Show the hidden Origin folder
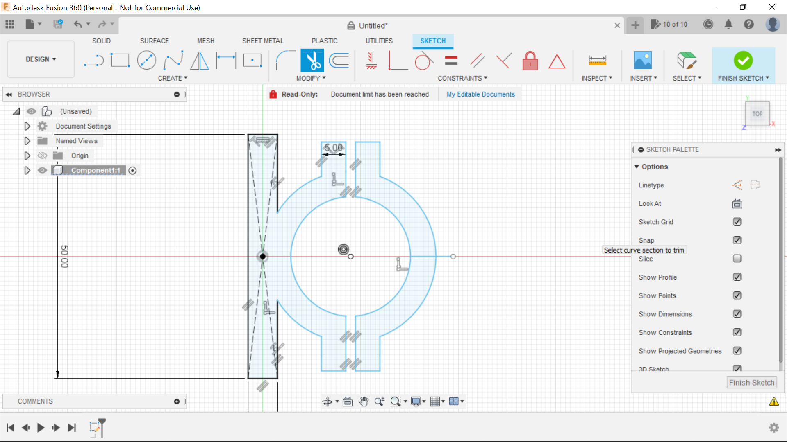The height and width of the screenshot is (442, 787). point(42,156)
